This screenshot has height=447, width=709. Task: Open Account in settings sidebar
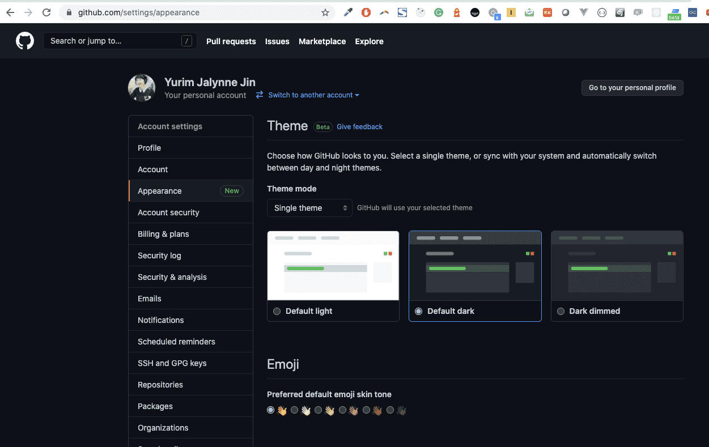point(190,169)
